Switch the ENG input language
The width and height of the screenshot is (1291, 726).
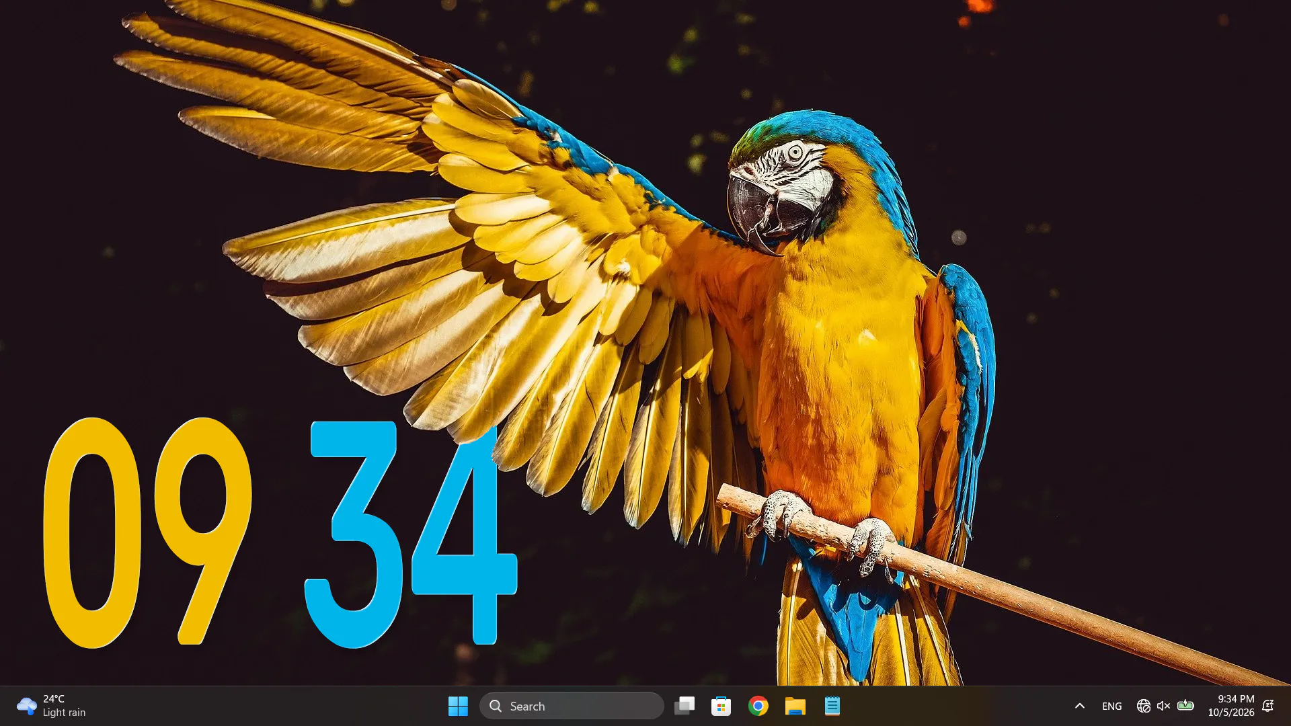(1111, 706)
